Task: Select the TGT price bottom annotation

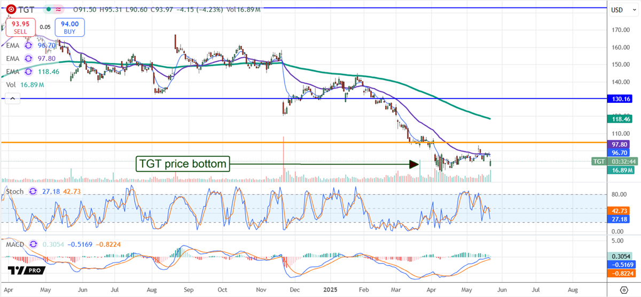Action: coord(183,164)
